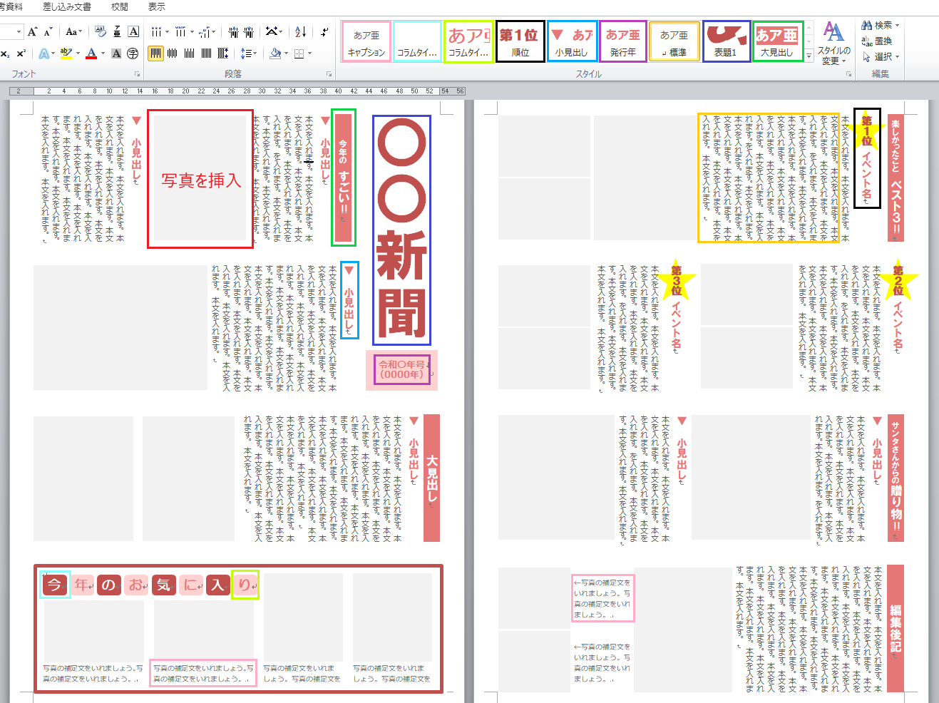Open the Line Spacing dropdown

tap(248, 53)
